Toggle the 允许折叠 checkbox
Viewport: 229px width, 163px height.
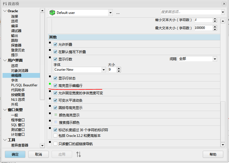point(56,45)
